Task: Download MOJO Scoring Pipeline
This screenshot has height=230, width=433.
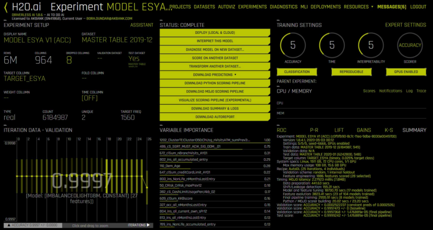Action: pyautogui.click(x=215, y=91)
